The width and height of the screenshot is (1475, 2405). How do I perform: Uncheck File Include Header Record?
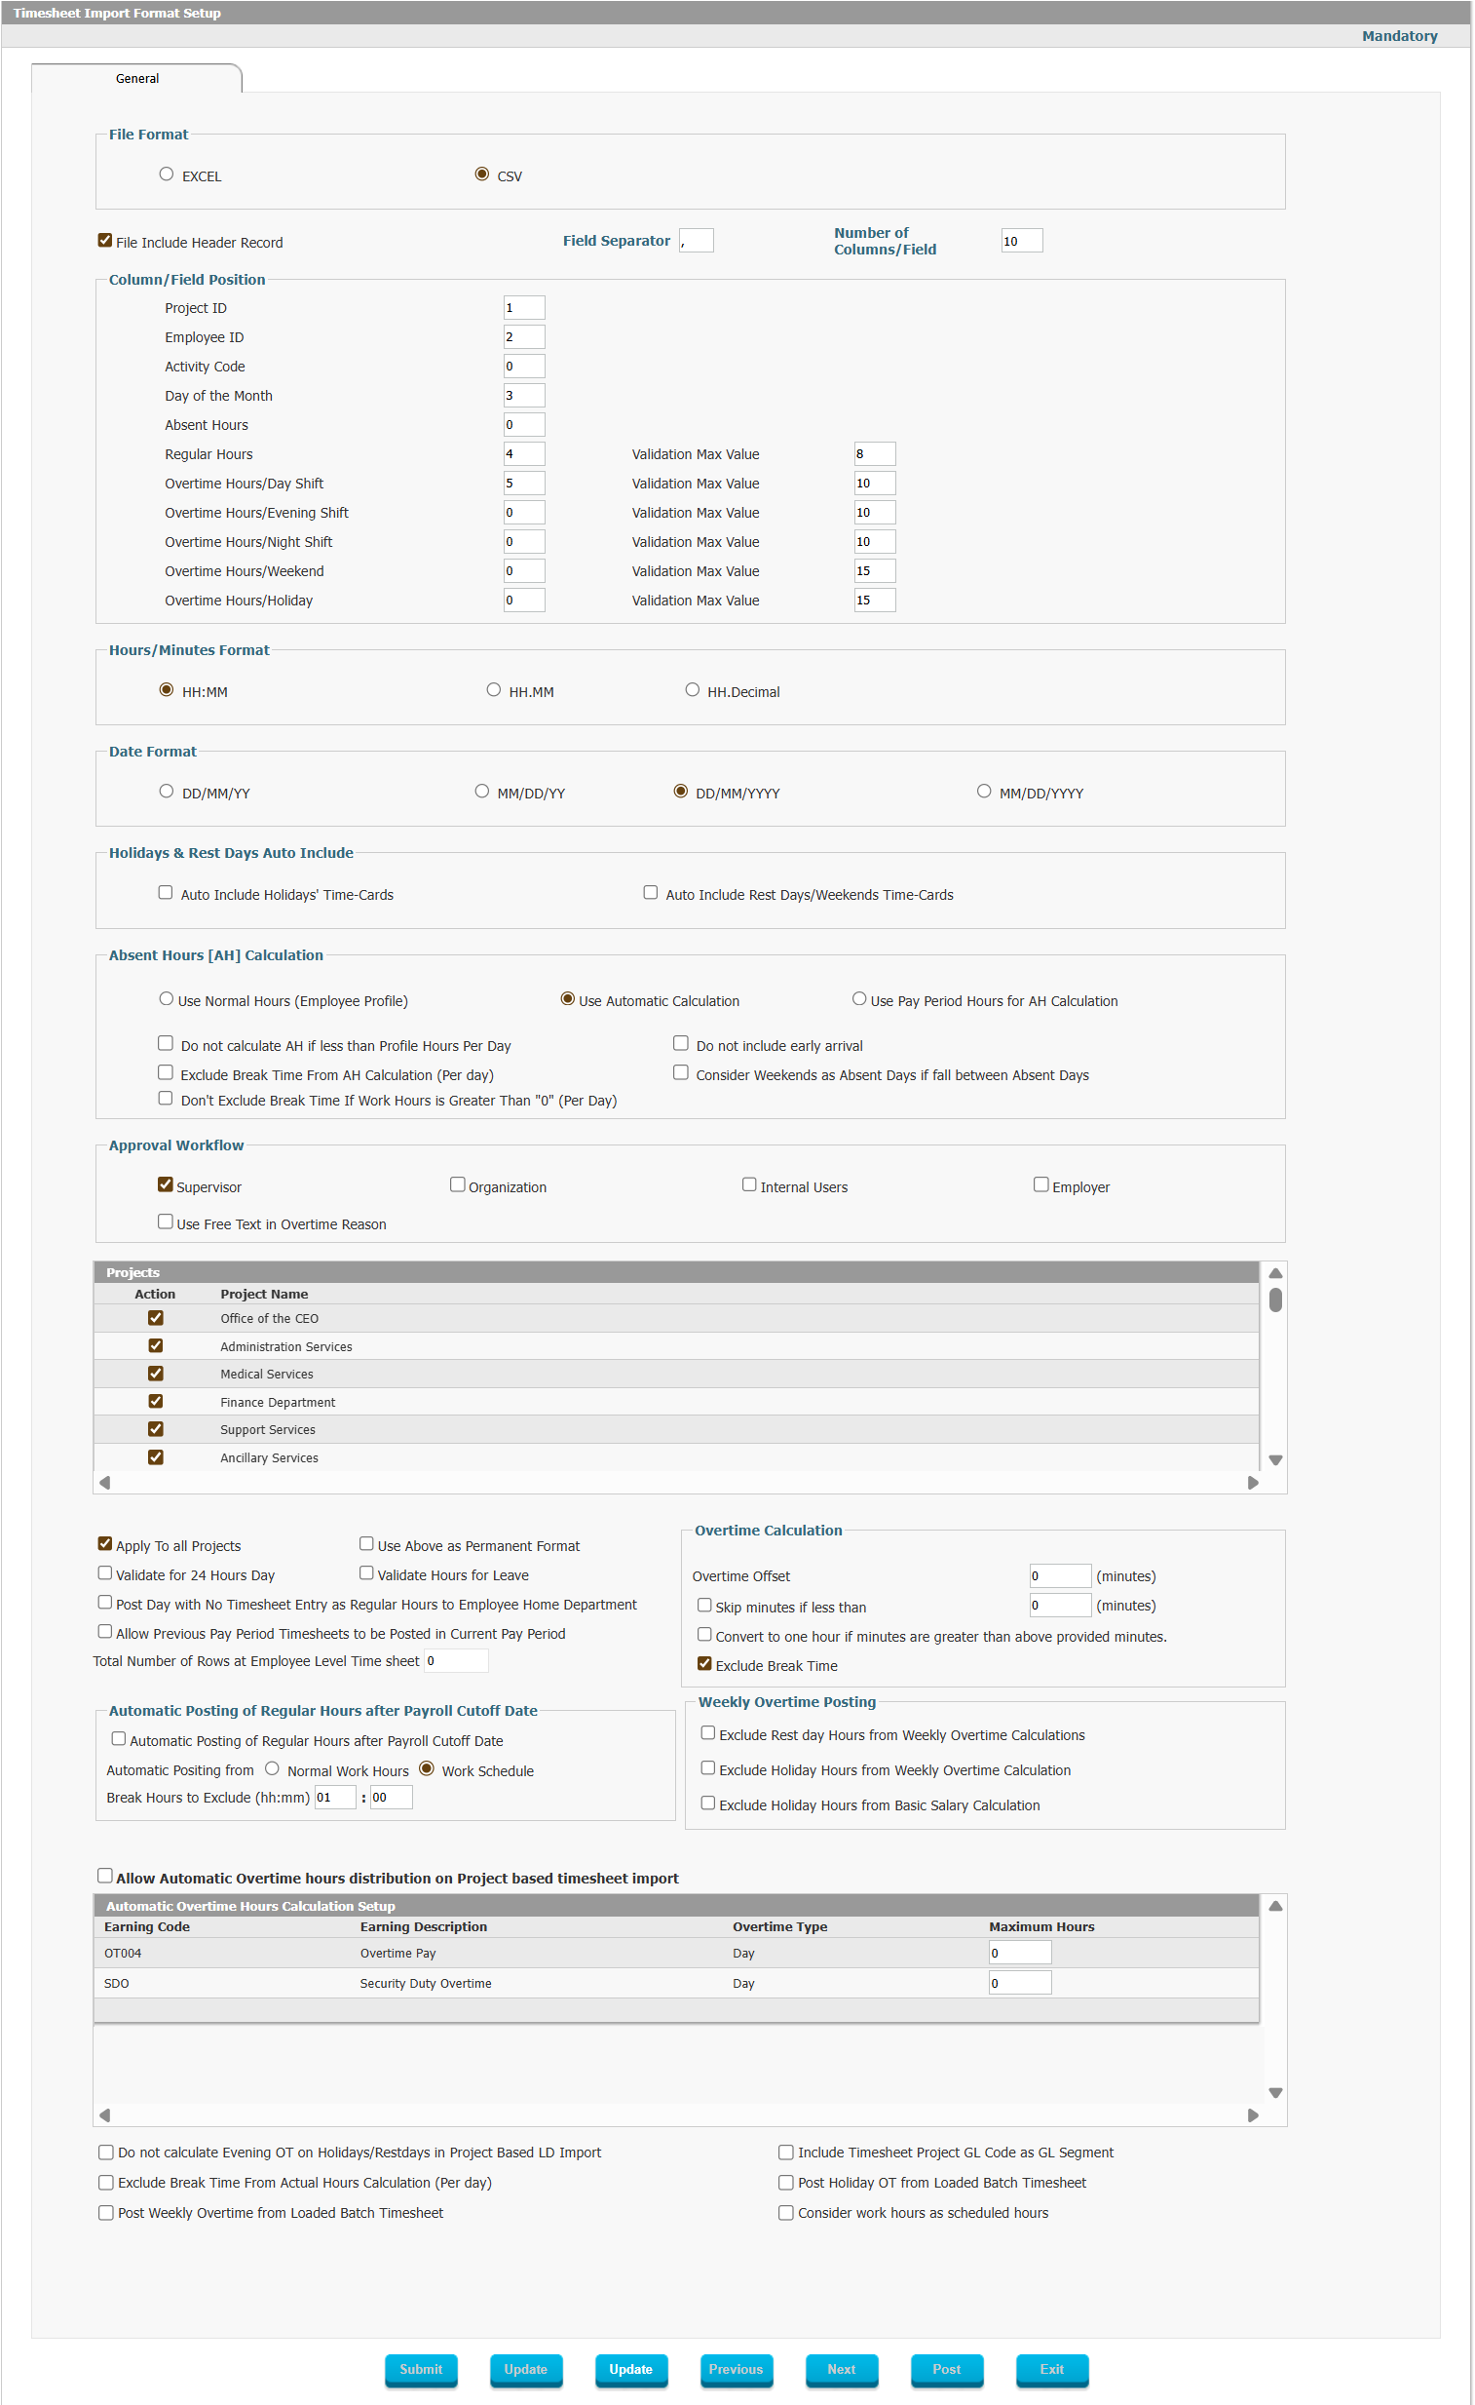(105, 240)
